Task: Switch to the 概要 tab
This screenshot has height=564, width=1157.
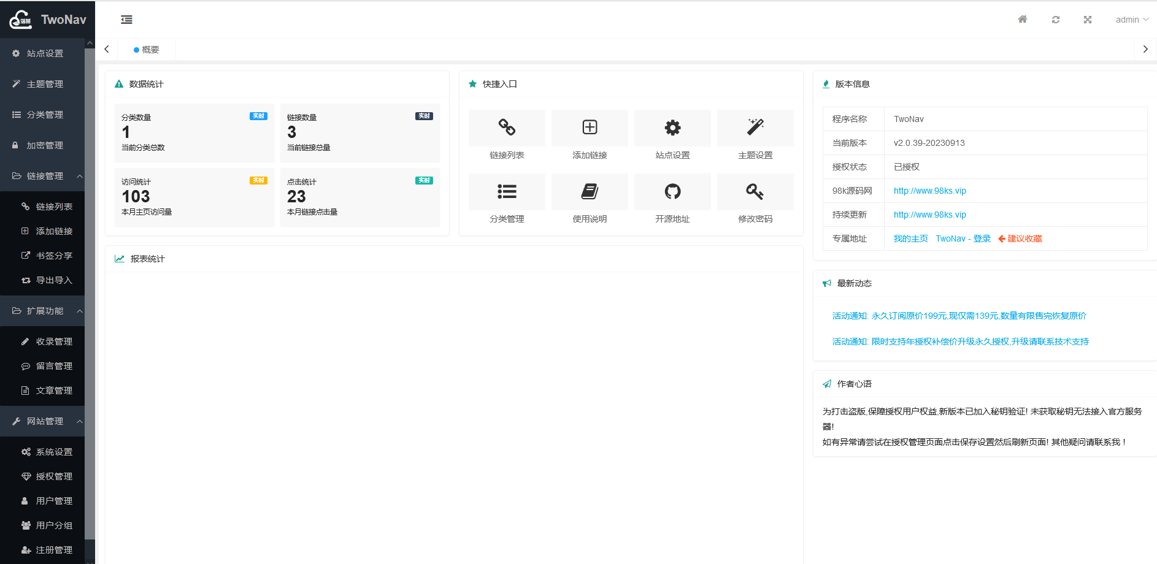Action: (x=147, y=50)
